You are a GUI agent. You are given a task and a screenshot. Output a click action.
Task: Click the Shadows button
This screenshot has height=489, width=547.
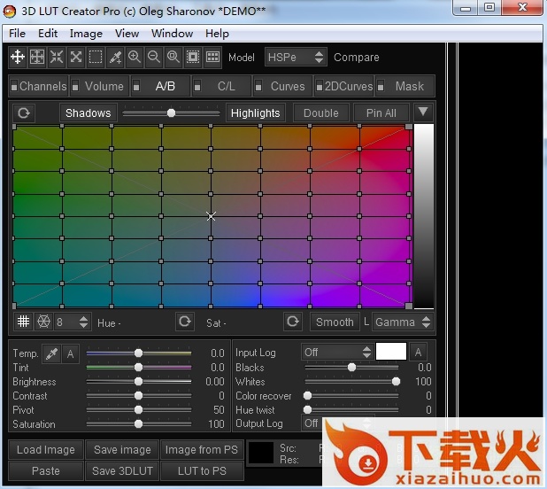88,113
